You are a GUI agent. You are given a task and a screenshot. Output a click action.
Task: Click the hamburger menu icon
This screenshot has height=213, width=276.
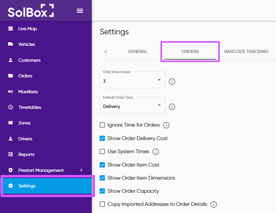coord(80,11)
